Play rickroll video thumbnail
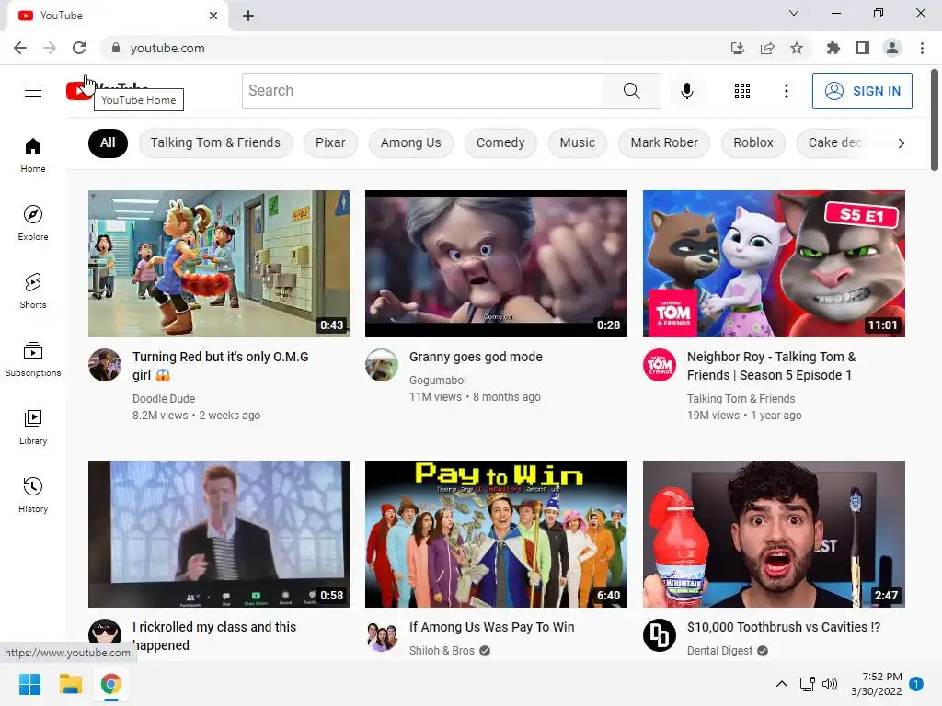 [x=219, y=534]
